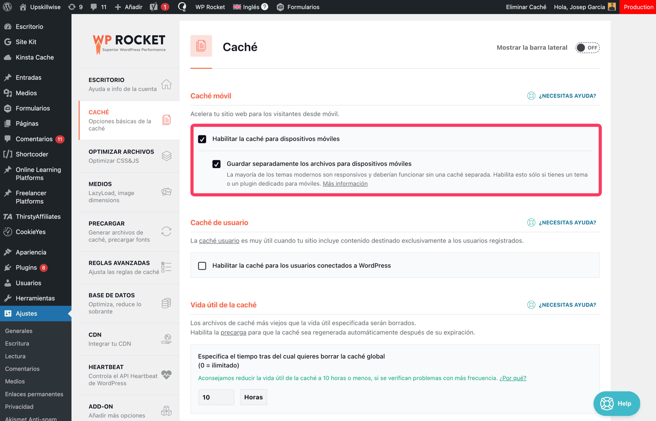This screenshot has width=656, height=421.
Task: Open Herramientas in WordPress menu
Action: tap(36, 298)
